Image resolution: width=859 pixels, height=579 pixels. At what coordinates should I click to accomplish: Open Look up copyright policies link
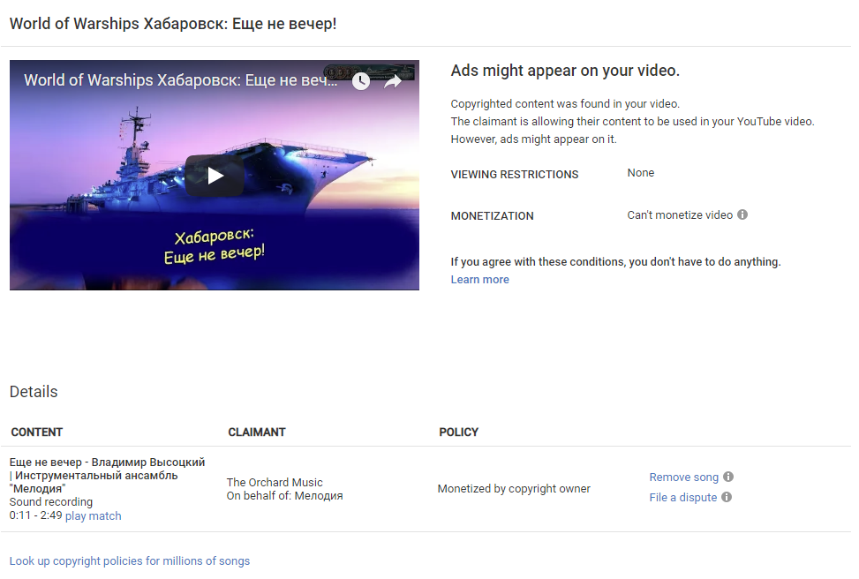[x=130, y=561]
